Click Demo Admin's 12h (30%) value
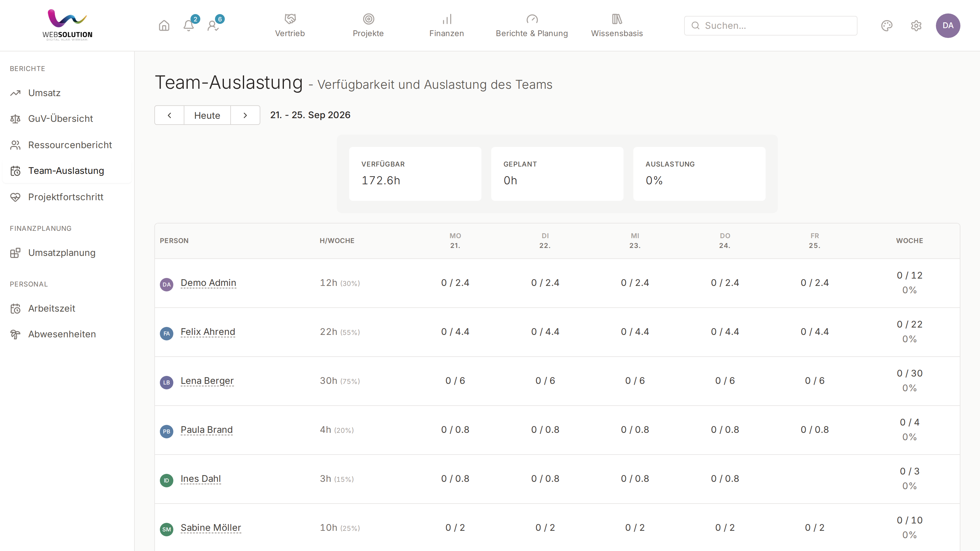Viewport: 980px width, 551px height. pyautogui.click(x=340, y=283)
